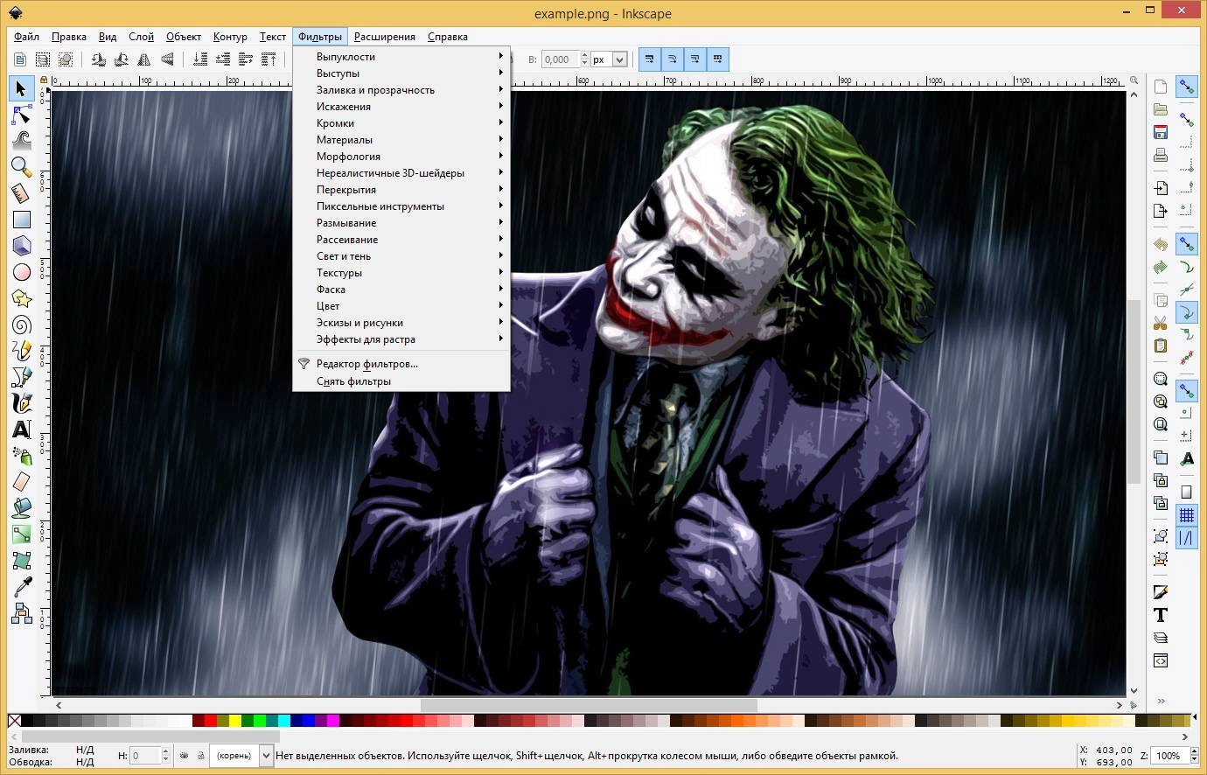This screenshot has height=775, width=1207.
Task: Open the Расширения menu
Action: [385, 37]
